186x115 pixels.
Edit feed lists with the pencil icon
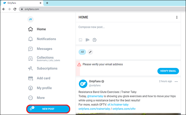pos(90,52)
